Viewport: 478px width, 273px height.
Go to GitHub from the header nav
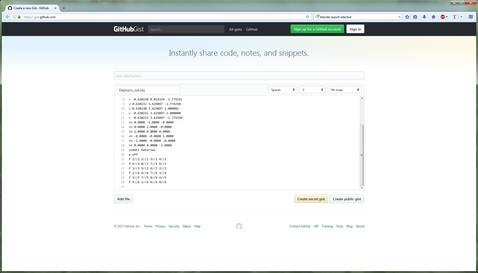click(x=252, y=29)
